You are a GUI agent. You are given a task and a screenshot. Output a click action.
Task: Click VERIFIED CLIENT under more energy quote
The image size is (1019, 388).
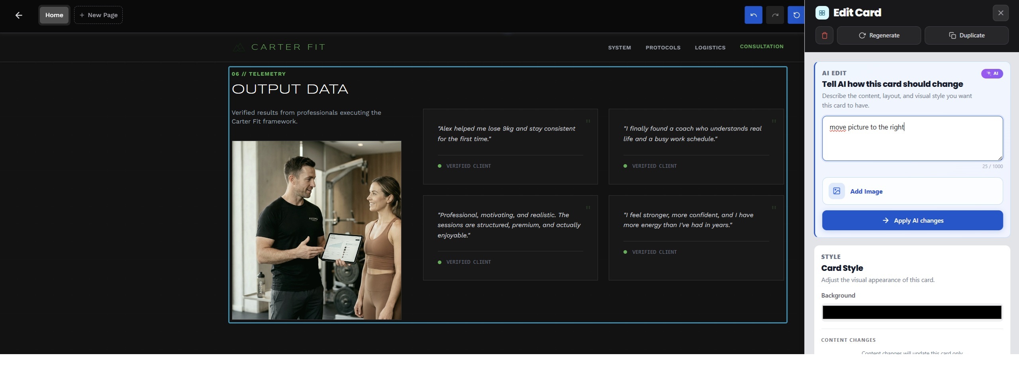pos(654,252)
